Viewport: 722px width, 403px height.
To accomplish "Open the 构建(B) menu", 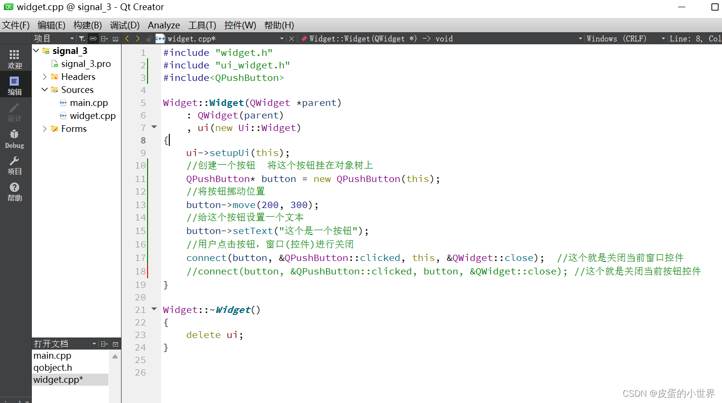I will point(87,25).
